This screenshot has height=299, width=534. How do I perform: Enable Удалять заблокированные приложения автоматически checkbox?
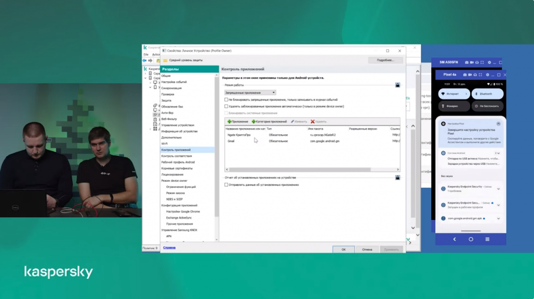(x=226, y=106)
